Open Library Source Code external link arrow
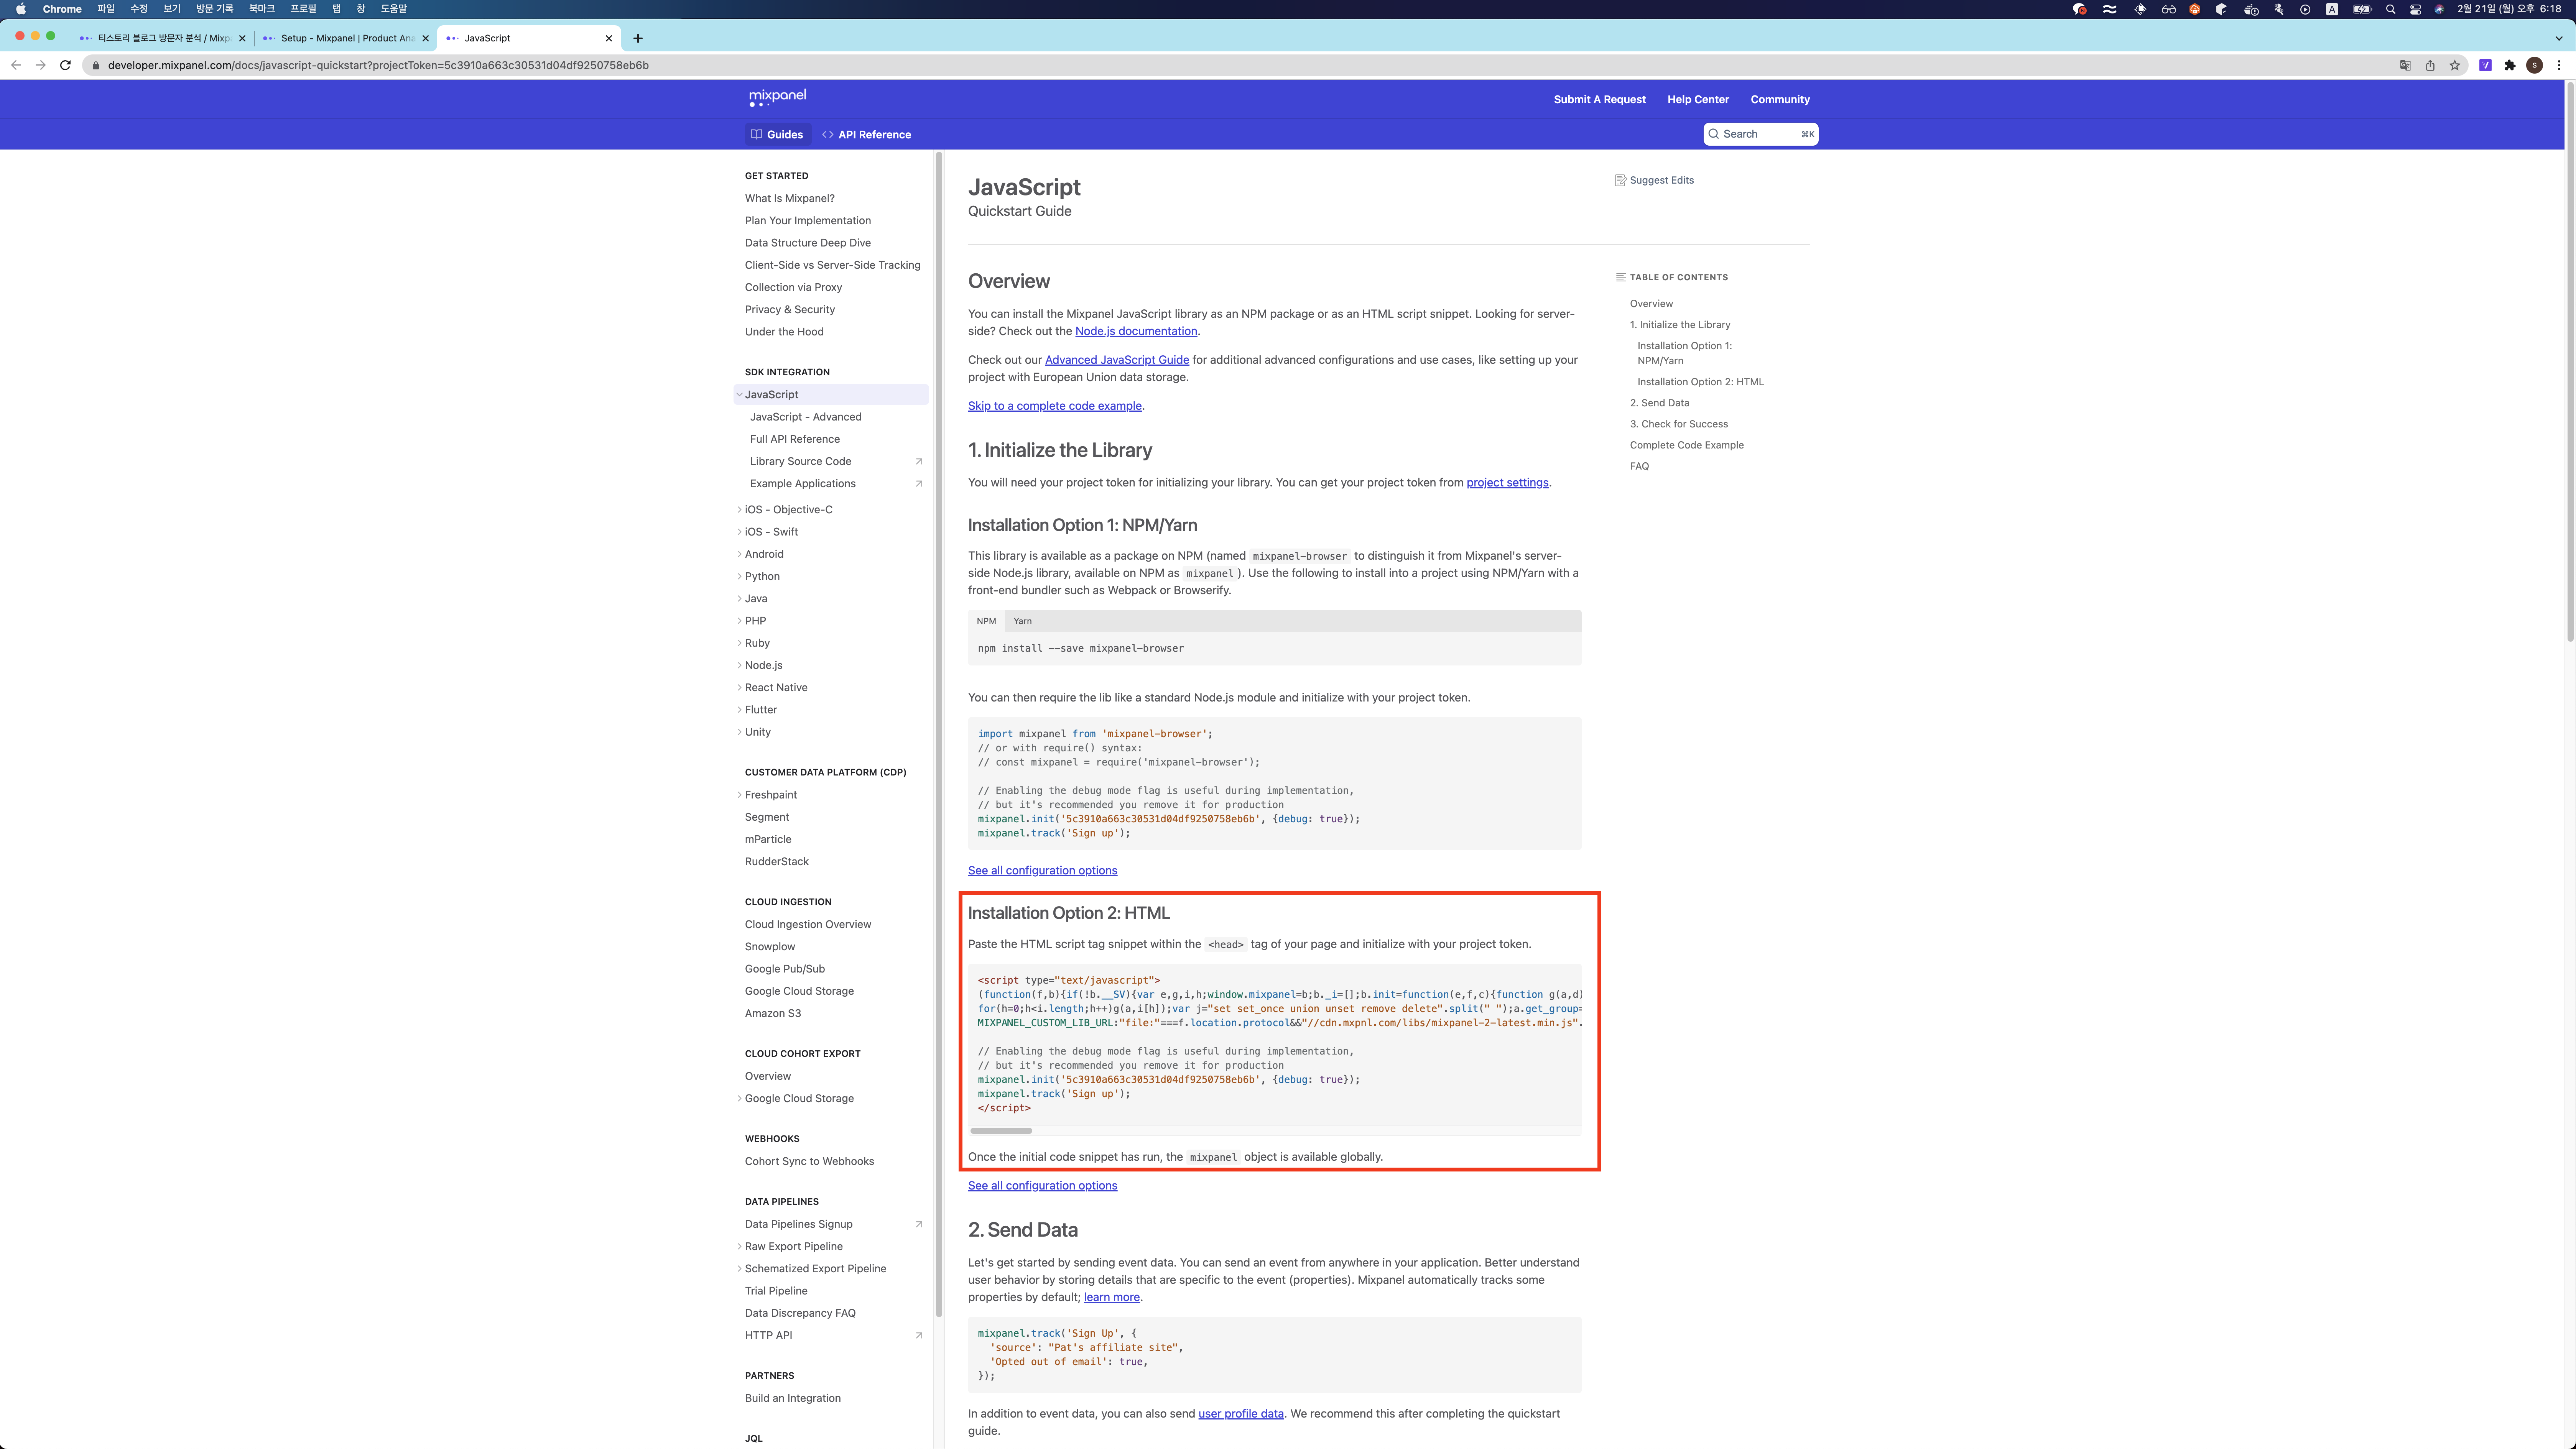The height and width of the screenshot is (1449, 2576). tap(919, 461)
